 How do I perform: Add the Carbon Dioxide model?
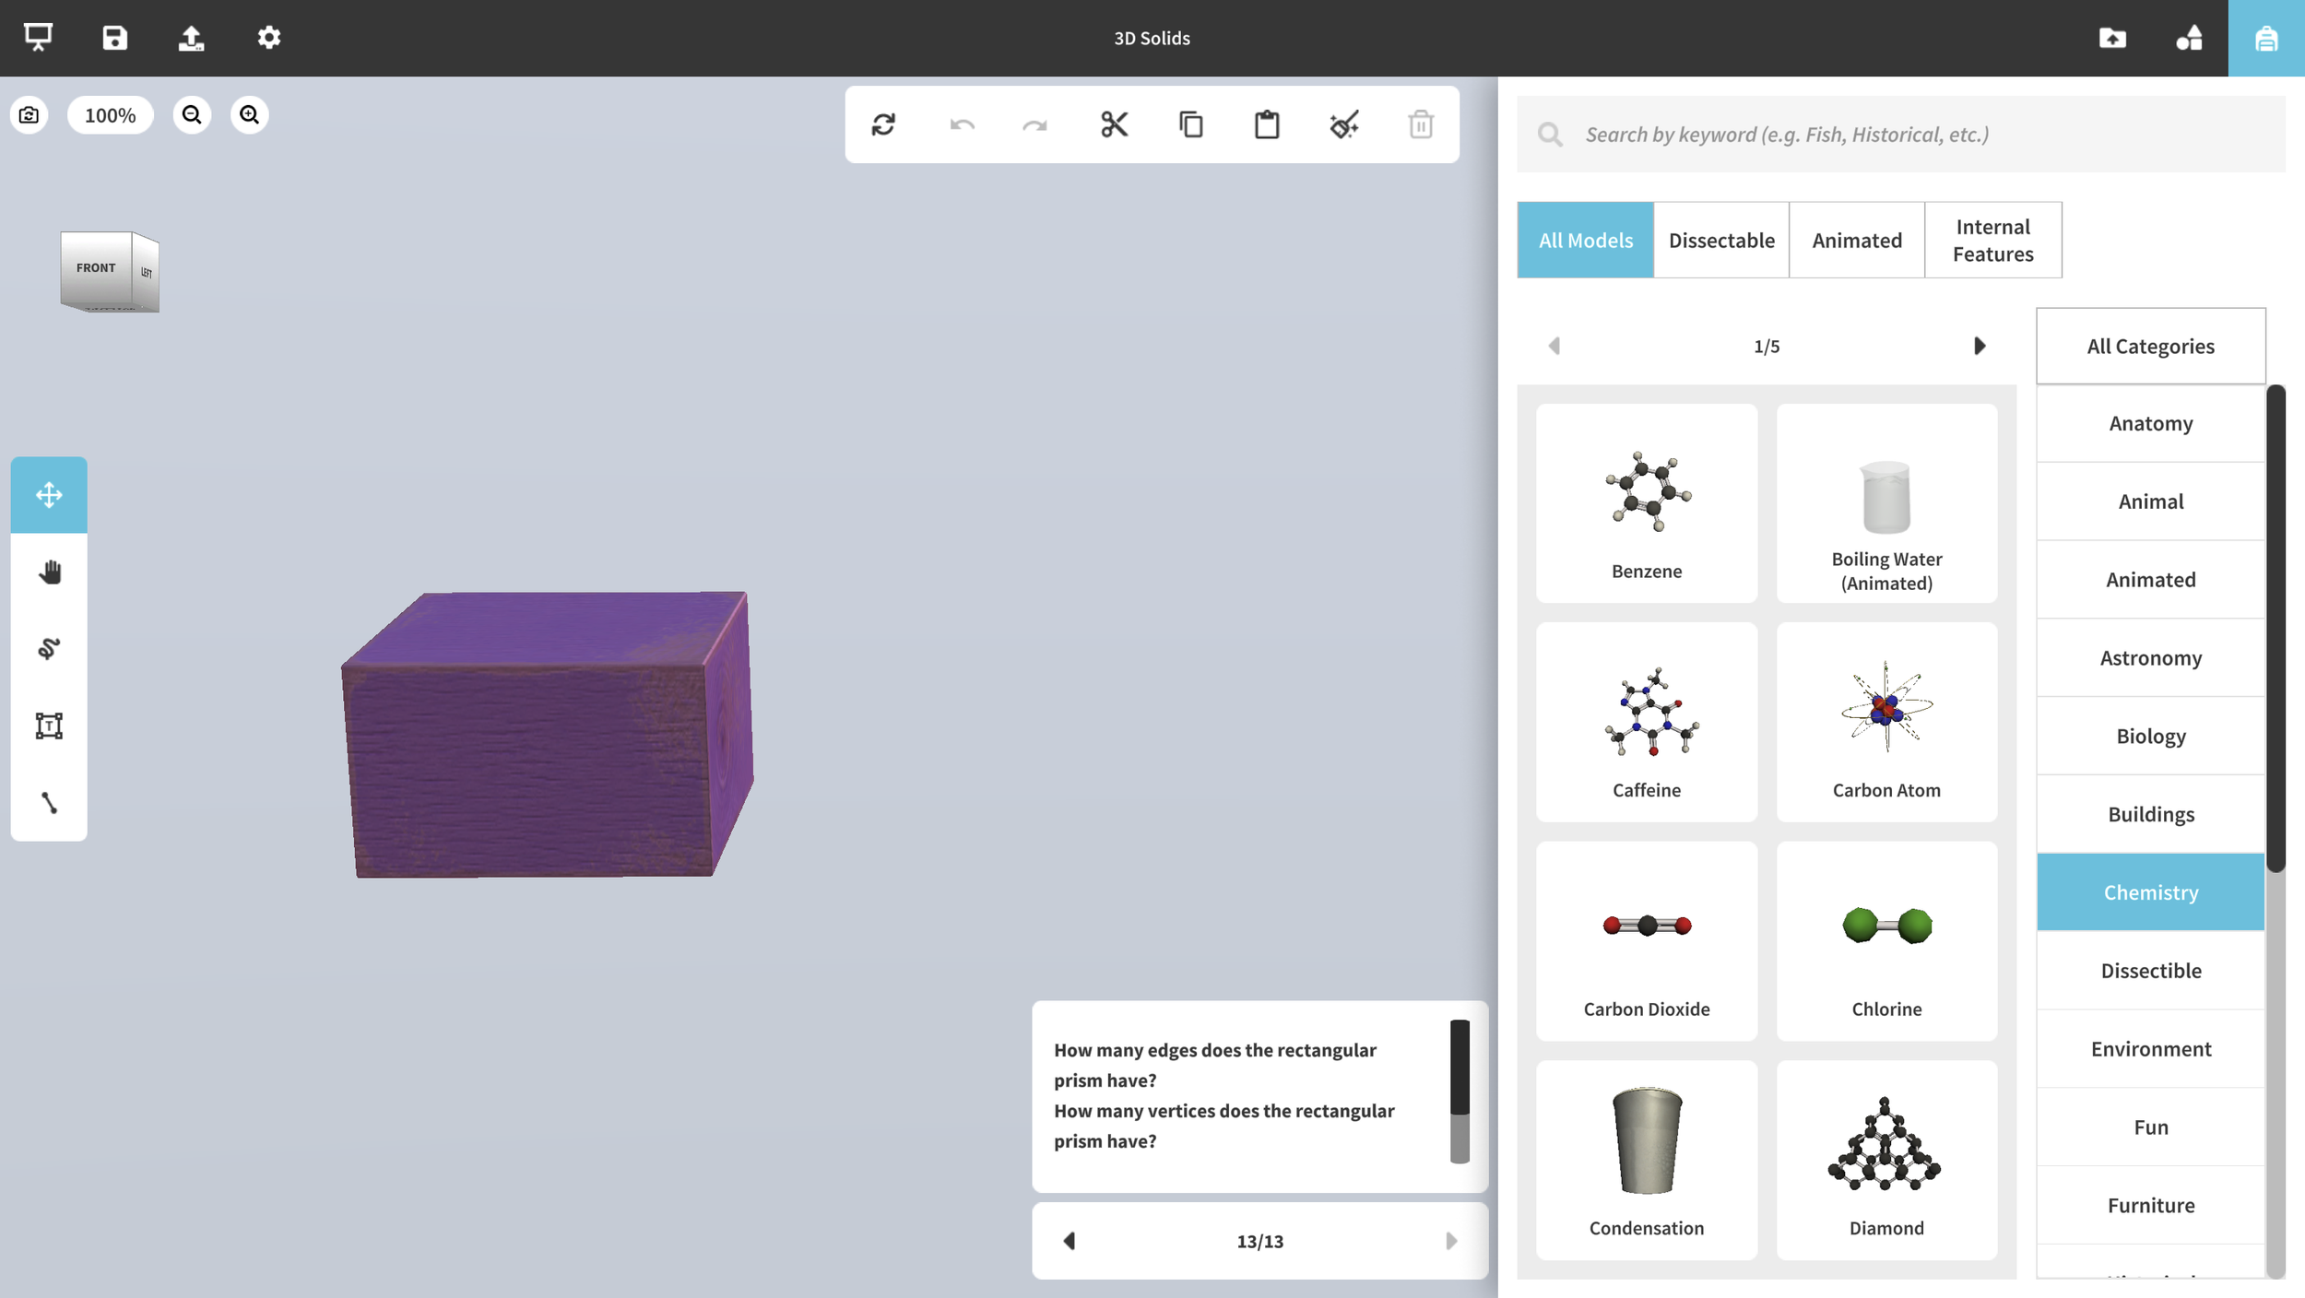click(x=1647, y=941)
